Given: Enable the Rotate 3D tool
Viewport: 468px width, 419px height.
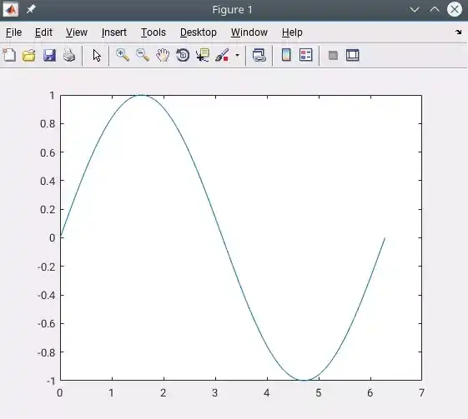Looking at the screenshot, I should 183,56.
